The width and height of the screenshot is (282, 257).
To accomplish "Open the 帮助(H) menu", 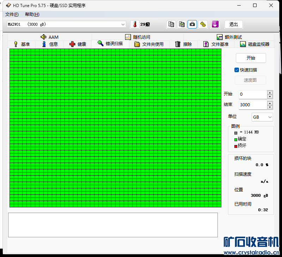I will pyautogui.click(x=32, y=14).
